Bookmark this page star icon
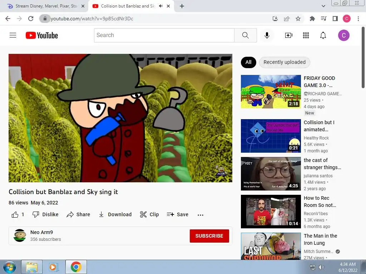This screenshot has width=366, height=274. (x=298, y=19)
